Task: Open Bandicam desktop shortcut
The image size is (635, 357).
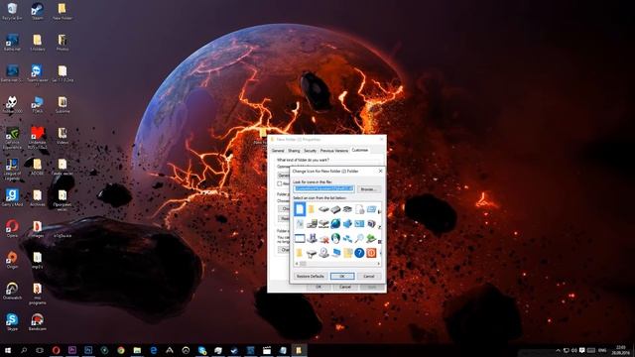Action: click(38, 321)
